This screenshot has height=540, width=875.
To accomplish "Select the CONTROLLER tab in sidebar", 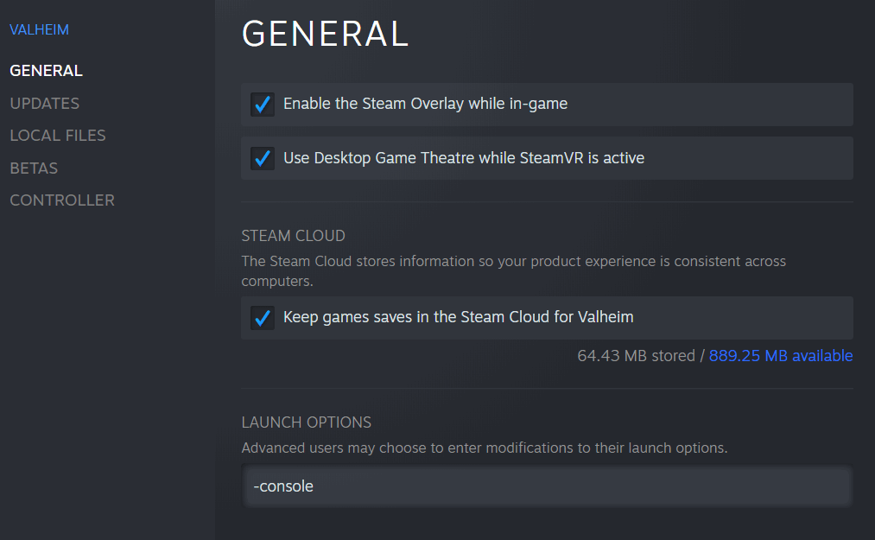I will coord(62,200).
